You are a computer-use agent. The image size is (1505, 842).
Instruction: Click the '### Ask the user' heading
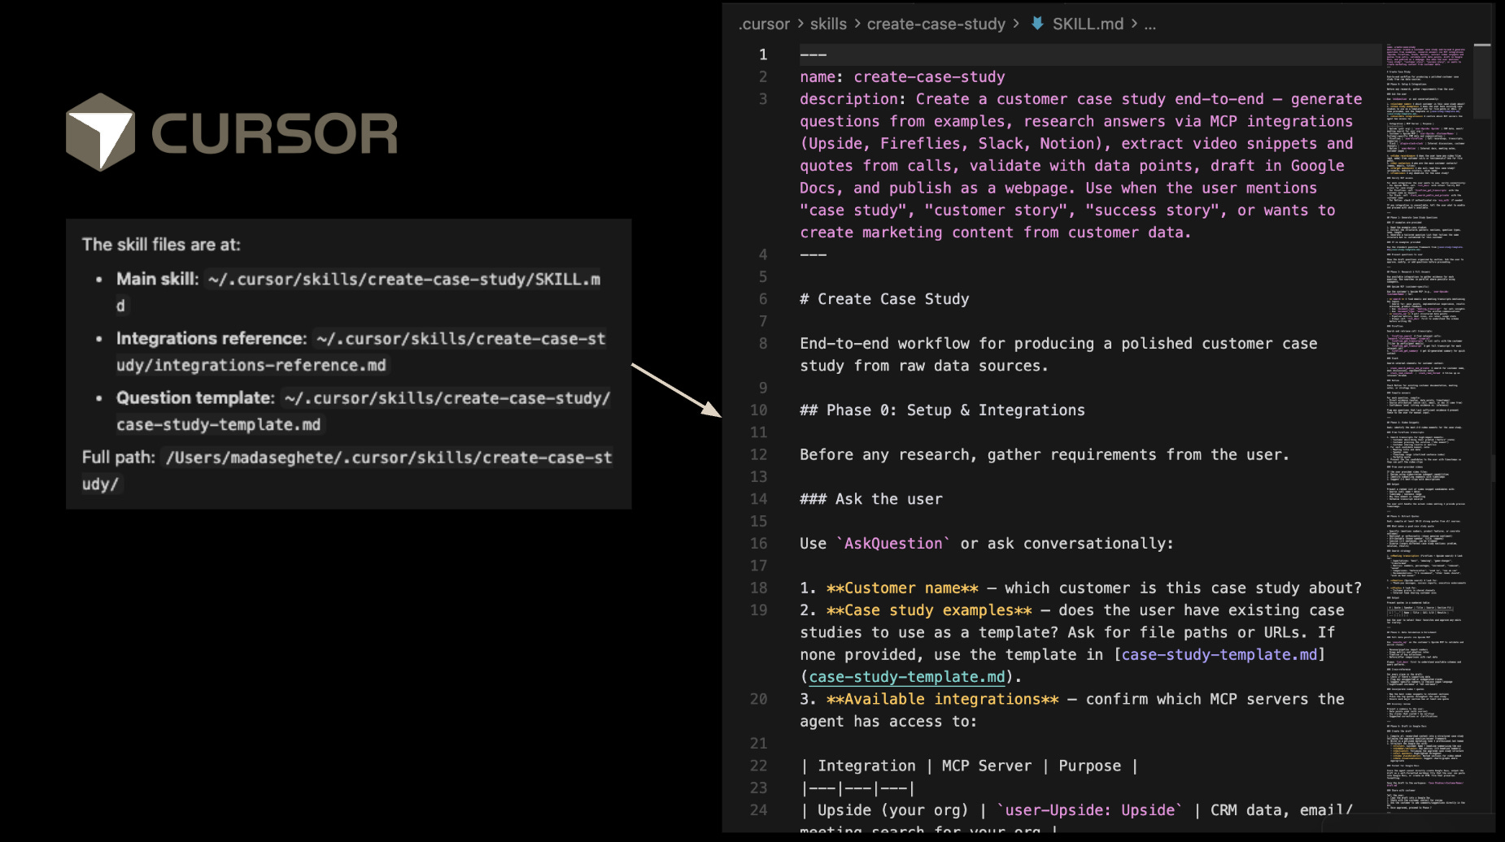871,499
